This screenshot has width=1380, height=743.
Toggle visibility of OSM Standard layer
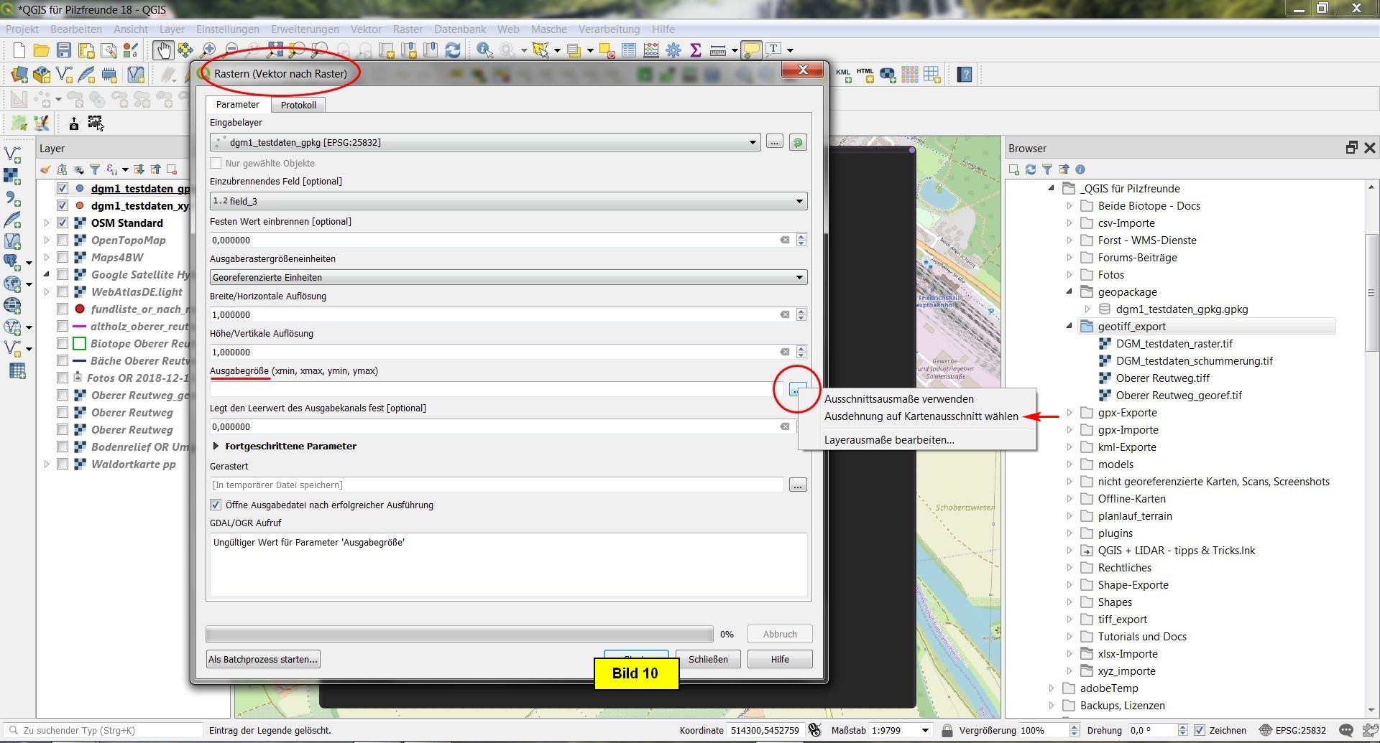coord(63,223)
